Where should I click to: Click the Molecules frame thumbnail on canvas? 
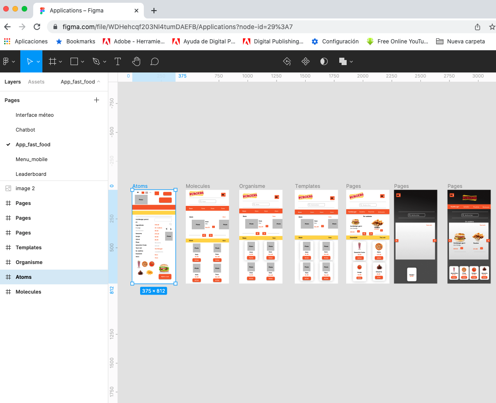coord(207,236)
